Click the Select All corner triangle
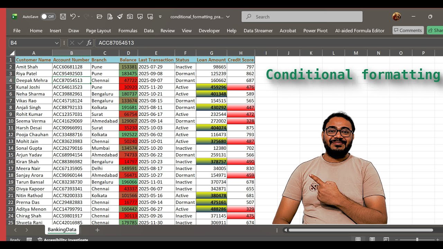443x249 pixels. coord(12,53)
